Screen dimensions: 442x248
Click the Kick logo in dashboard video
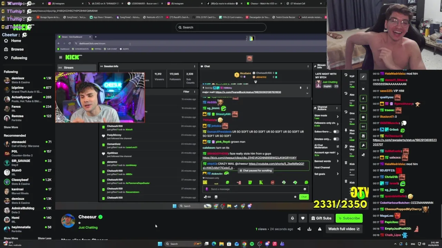pos(74,57)
